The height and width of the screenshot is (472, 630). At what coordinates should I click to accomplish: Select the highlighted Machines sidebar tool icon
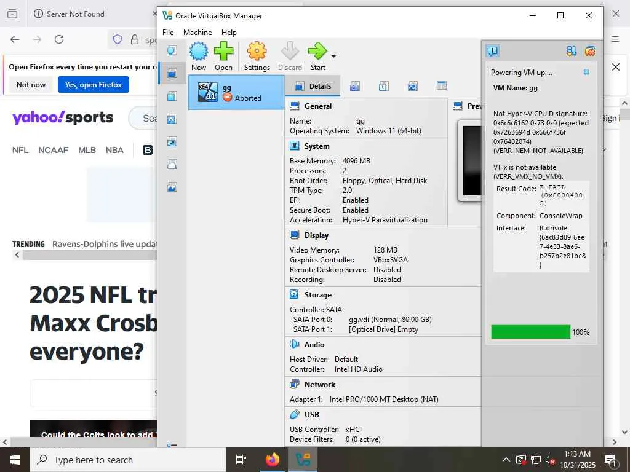[172, 73]
